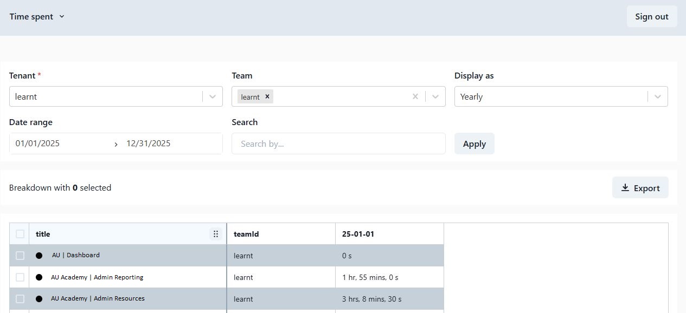Click the arrow between date range fields
This screenshot has height=313, width=686.
tap(116, 144)
